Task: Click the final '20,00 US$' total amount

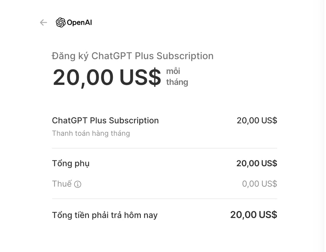Action: (x=253, y=214)
